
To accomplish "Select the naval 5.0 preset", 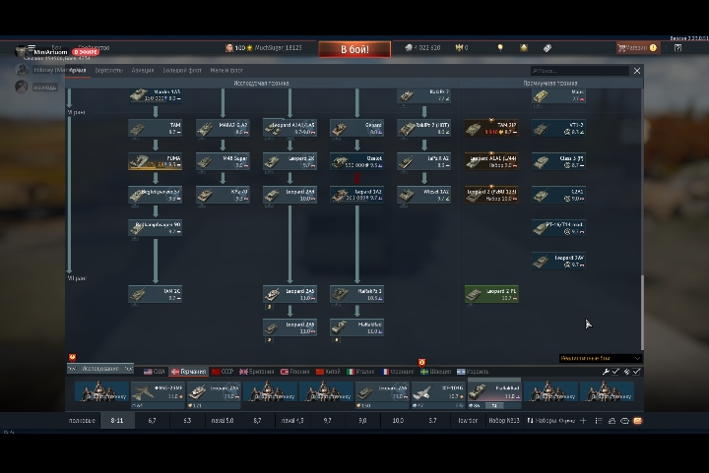I will tap(222, 421).
